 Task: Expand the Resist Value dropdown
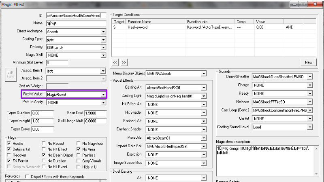click(x=103, y=95)
